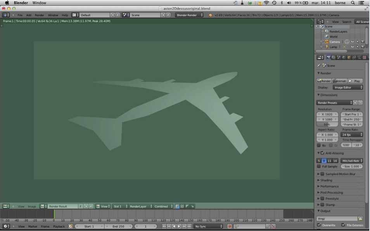Open the Display Image Editor dropdown

(x=348, y=88)
